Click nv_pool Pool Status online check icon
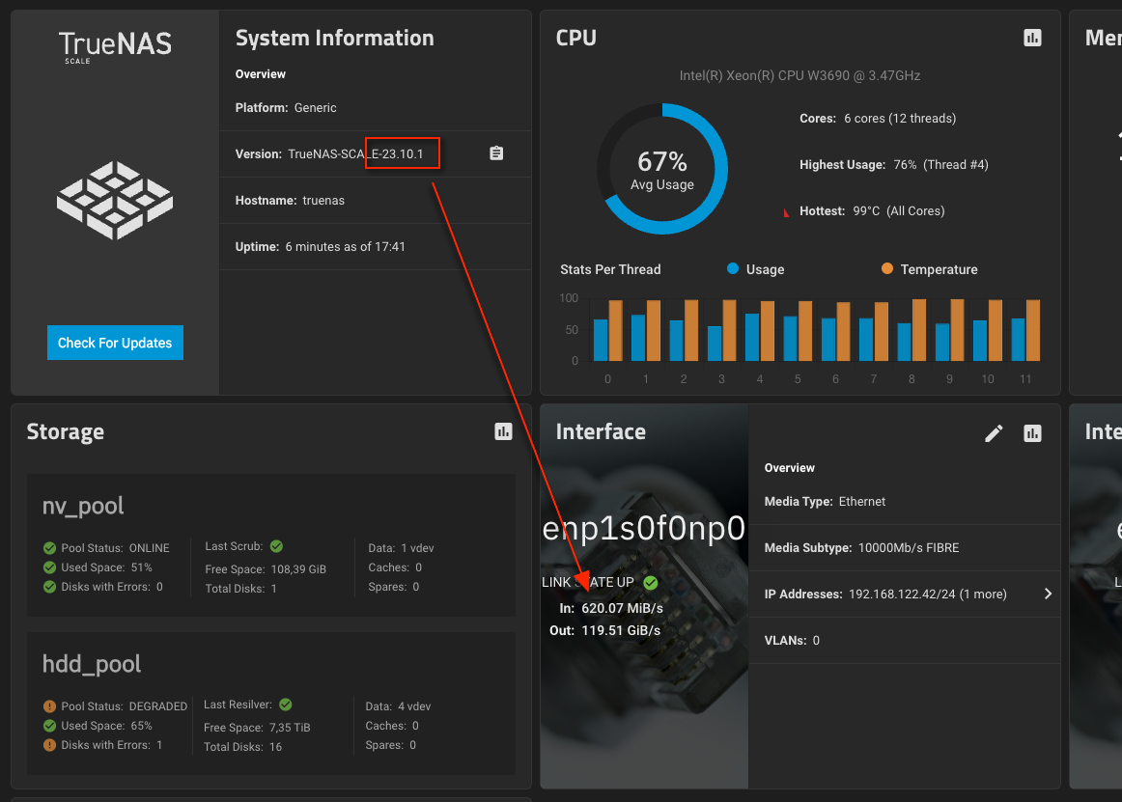This screenshot has height=802, width=1122. (49, 548)
